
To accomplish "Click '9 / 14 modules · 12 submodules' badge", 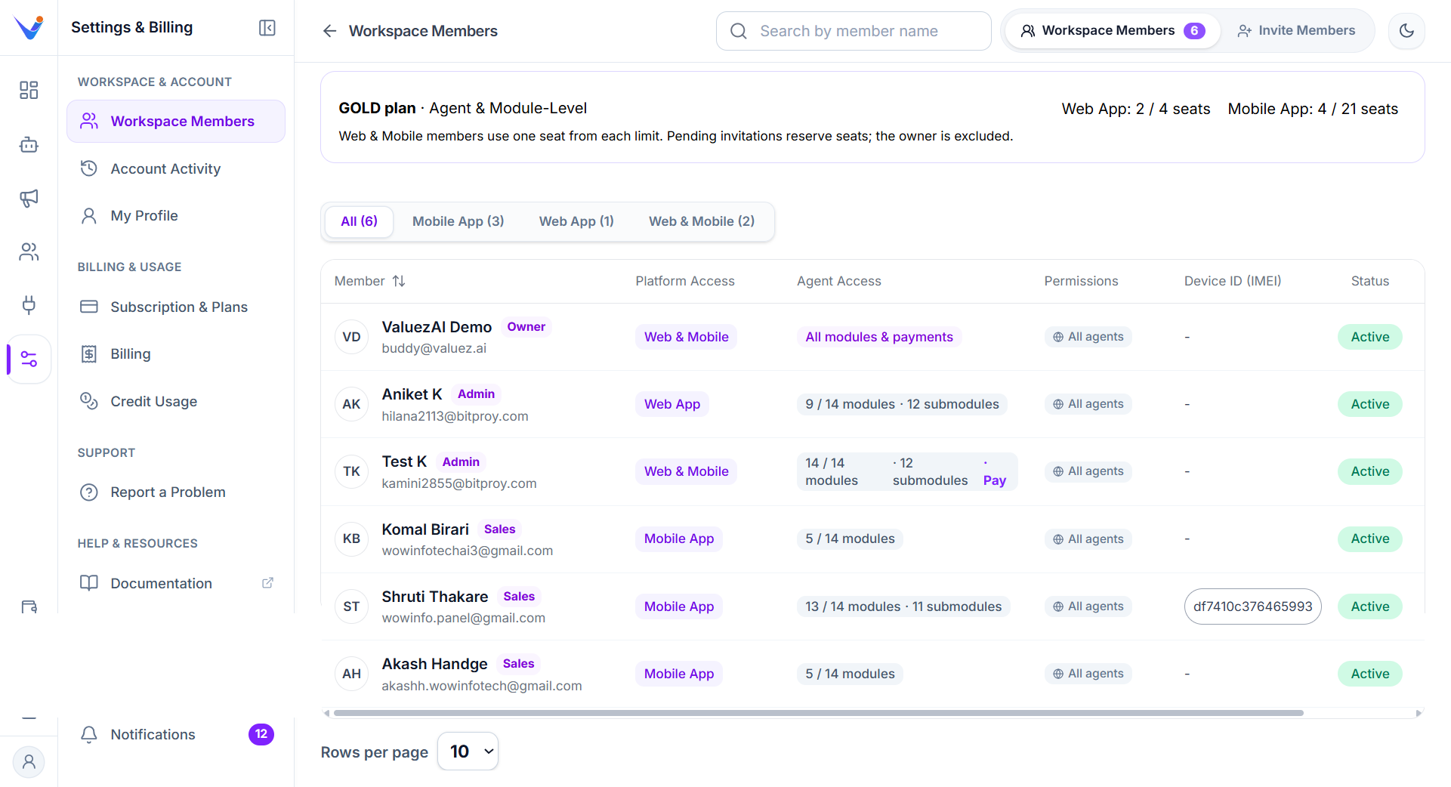I will (x=902, y=404).
